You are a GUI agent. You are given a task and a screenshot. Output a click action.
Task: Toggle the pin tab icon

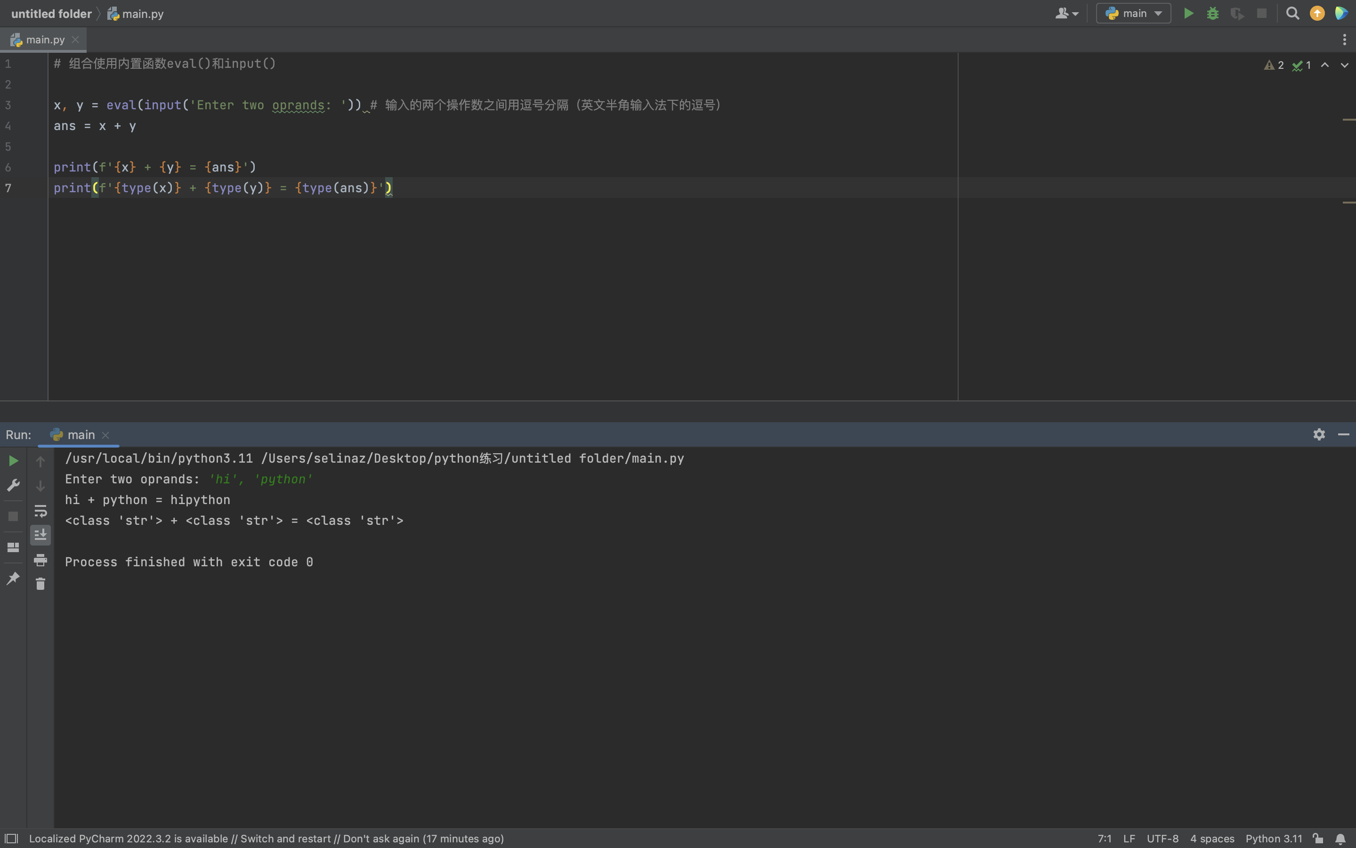click(x=14, y=578)
